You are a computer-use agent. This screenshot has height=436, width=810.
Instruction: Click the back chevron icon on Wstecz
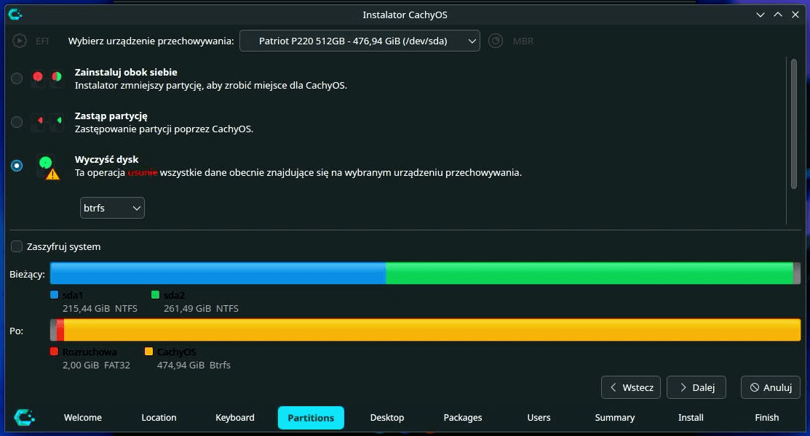(x=614, y=387)
